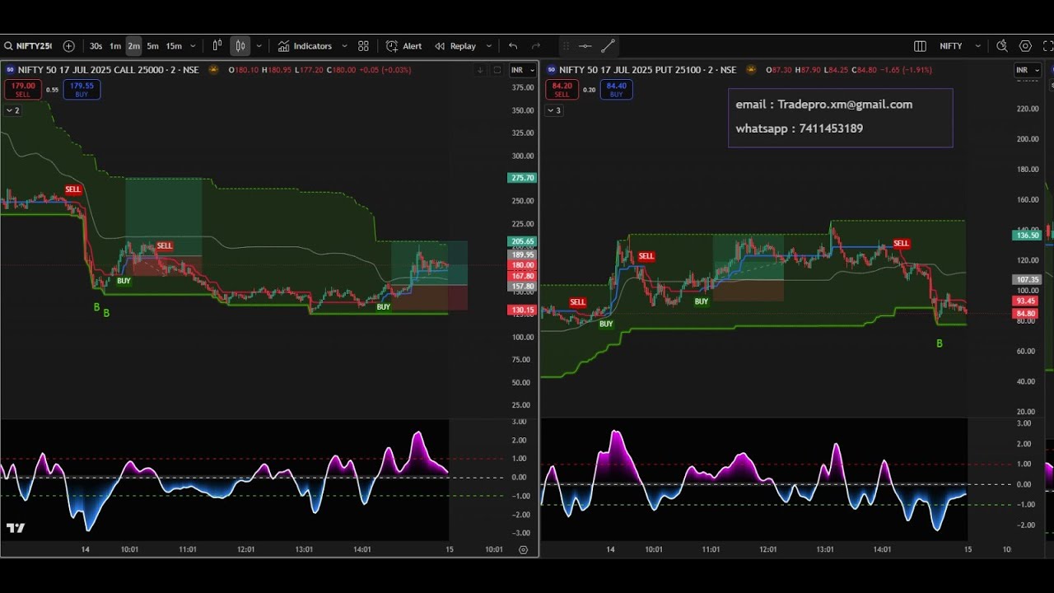
Task: Select the trend line drawing tool
Action: [608, 46]
